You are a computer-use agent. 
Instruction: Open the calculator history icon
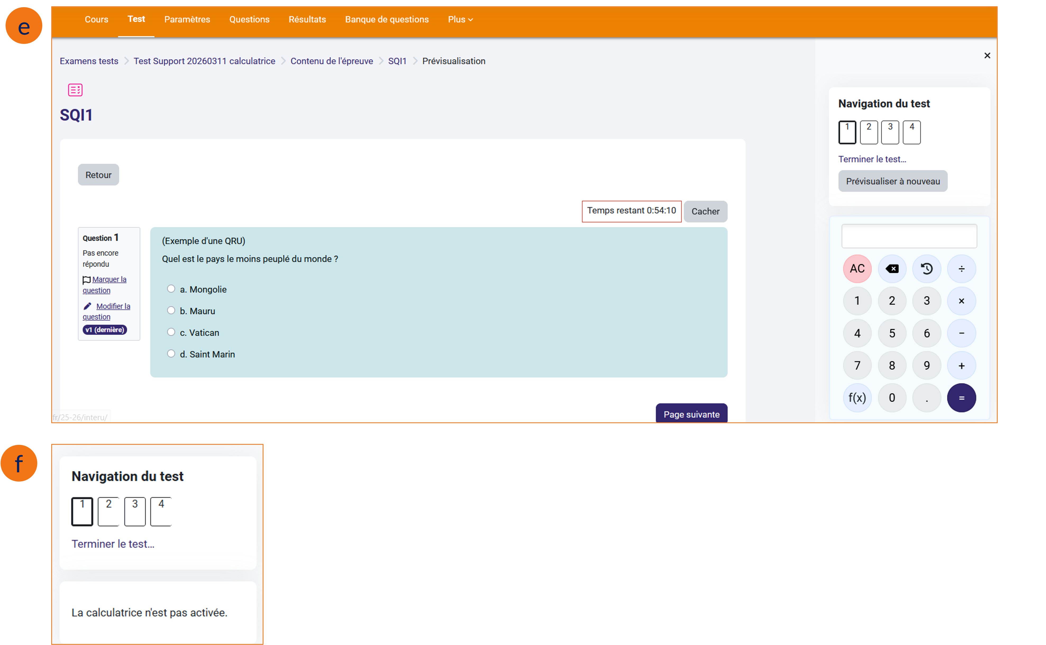pyautogui.click(x=926, y=269)
